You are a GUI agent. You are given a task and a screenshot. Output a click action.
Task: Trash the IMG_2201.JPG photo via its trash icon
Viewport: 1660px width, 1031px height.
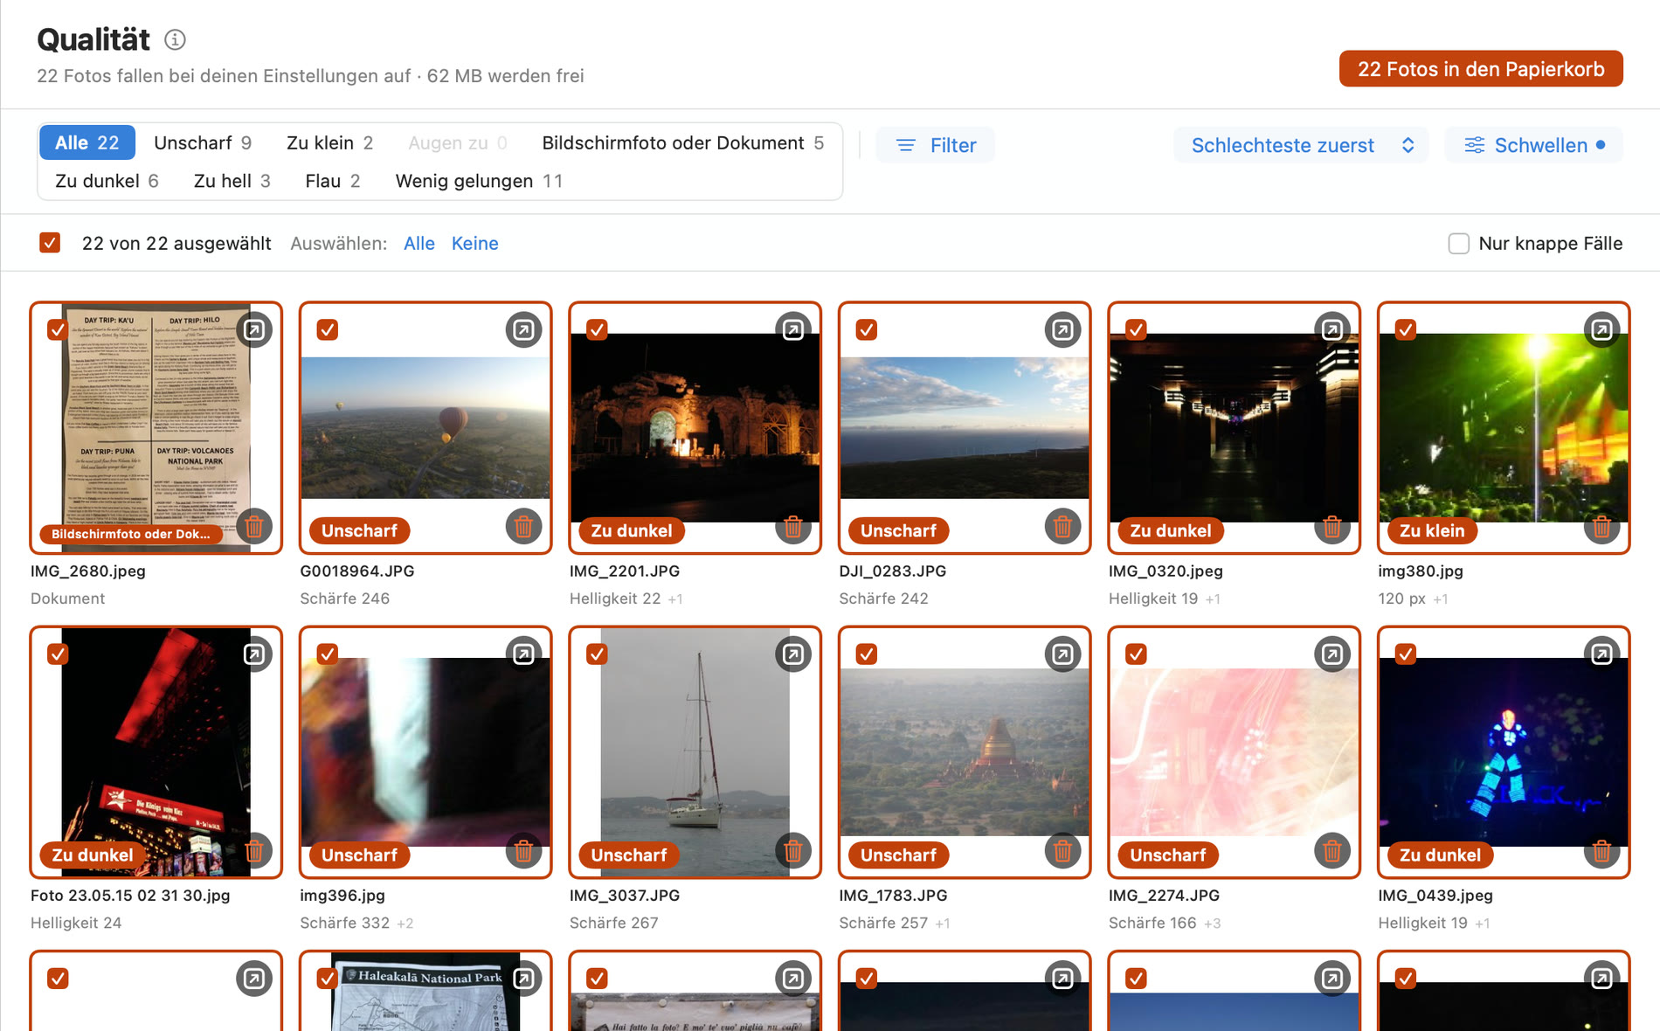792,527
